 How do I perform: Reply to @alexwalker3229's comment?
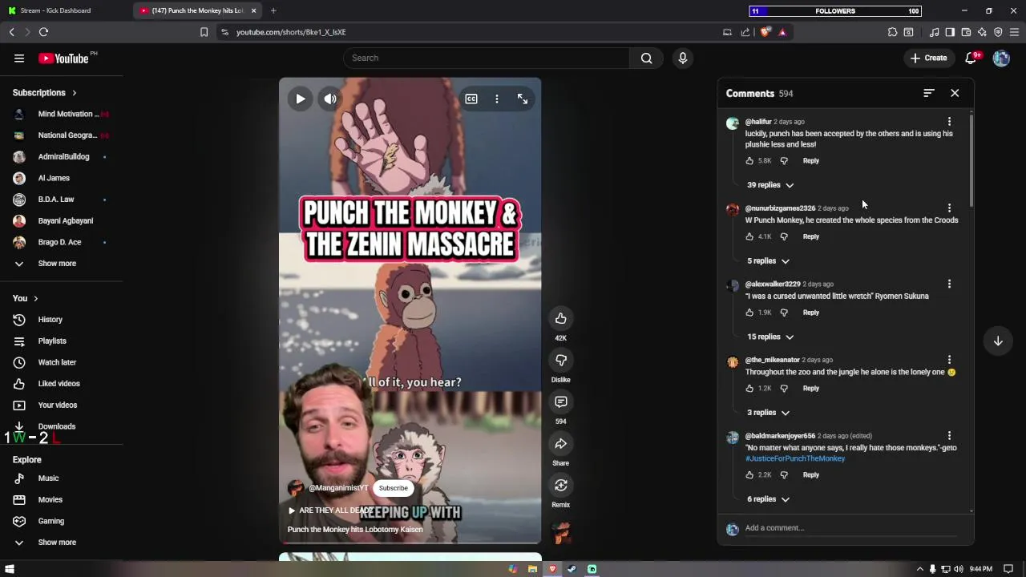811,313
